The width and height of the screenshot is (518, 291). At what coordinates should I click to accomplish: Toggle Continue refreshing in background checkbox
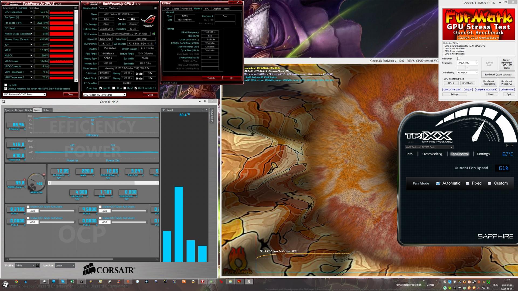tap(6, 89)
